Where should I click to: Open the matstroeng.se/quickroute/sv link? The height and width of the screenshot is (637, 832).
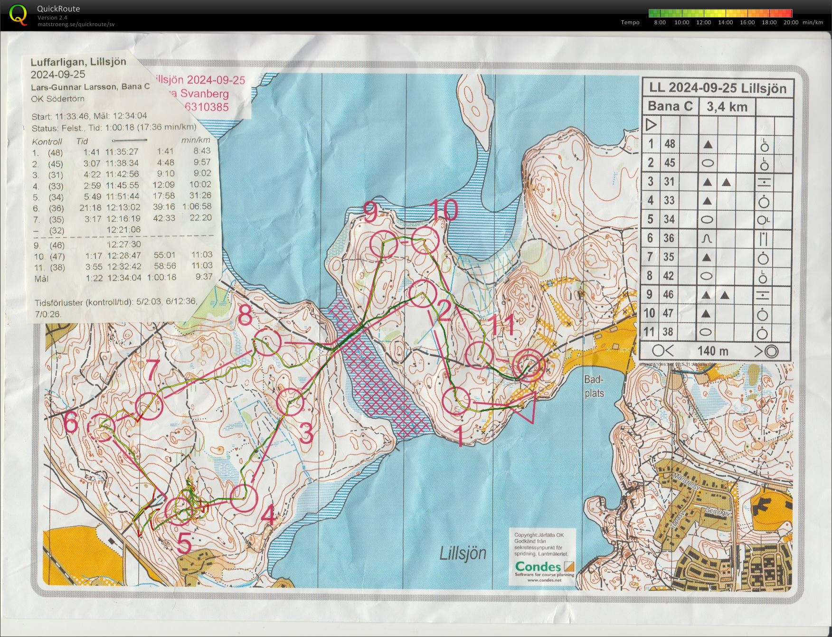point(76,24)
